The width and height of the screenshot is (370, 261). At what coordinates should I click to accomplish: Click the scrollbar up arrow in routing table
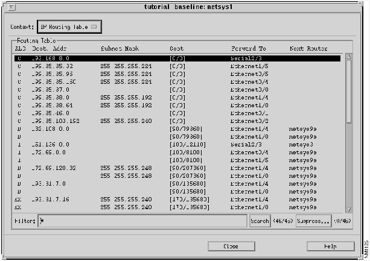tap(348, 57)
